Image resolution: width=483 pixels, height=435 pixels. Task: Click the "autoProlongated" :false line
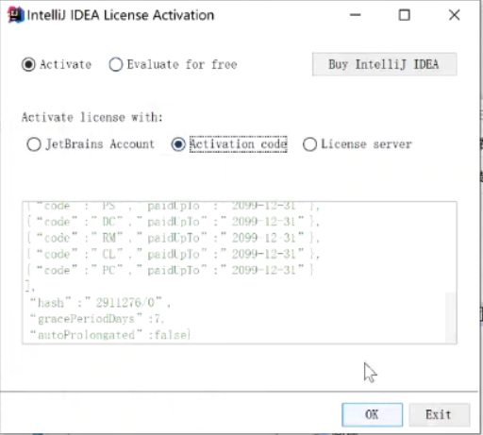110,335
